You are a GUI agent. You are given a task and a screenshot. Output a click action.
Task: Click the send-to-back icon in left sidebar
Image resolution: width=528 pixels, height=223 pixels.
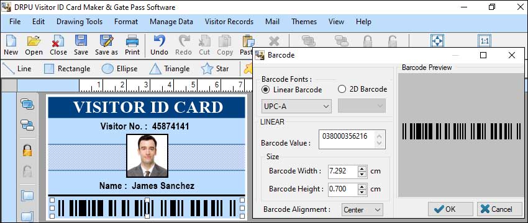coord(27,125)
